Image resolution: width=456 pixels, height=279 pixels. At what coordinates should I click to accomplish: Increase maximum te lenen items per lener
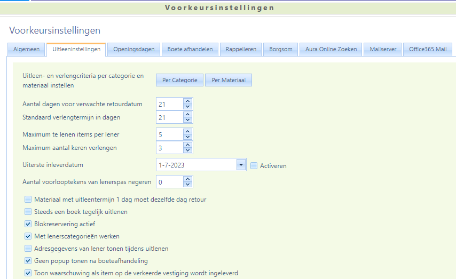click(187, 131)
